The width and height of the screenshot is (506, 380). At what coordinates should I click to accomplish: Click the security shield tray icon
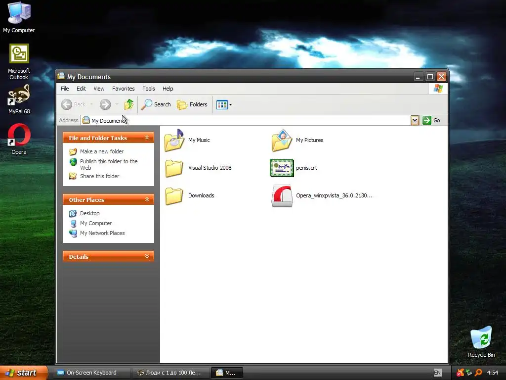461,373
